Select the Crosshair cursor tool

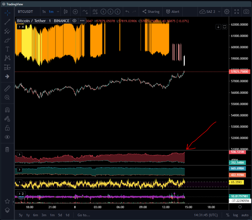click(7, 12)
